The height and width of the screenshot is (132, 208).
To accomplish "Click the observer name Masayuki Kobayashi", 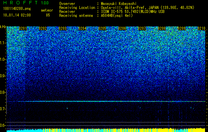I will point(119,4).
